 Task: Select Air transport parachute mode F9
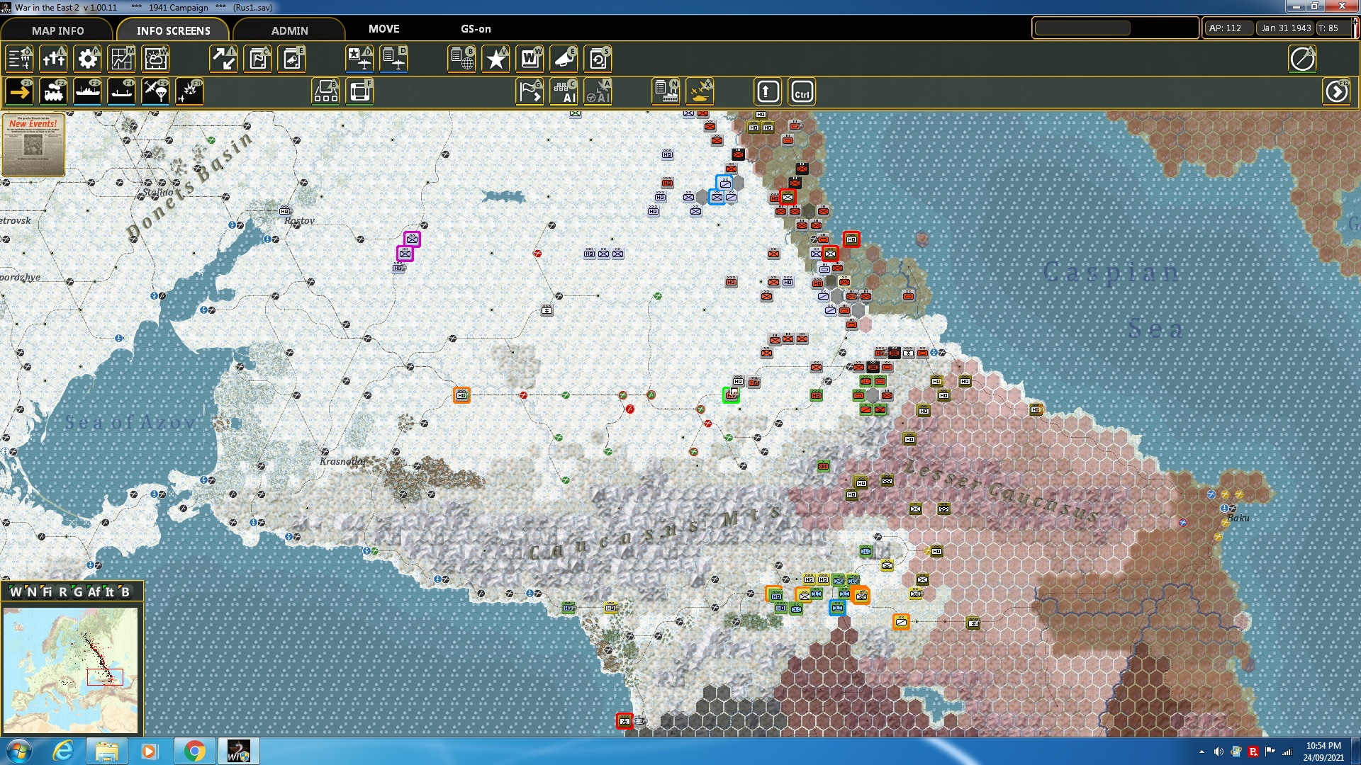tap(156, 92)
